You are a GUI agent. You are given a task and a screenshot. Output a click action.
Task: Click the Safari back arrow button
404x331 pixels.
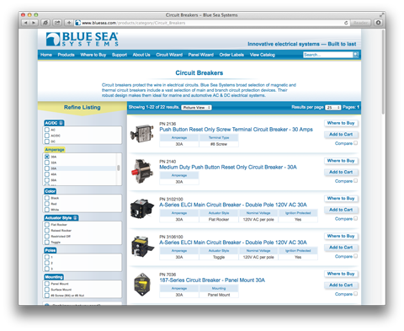[x=25, y=23]
